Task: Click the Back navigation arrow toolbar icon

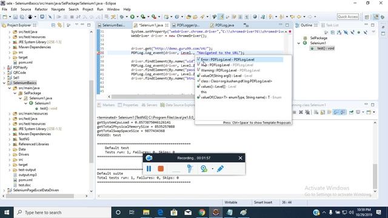Action: click(x=299, y=17)
